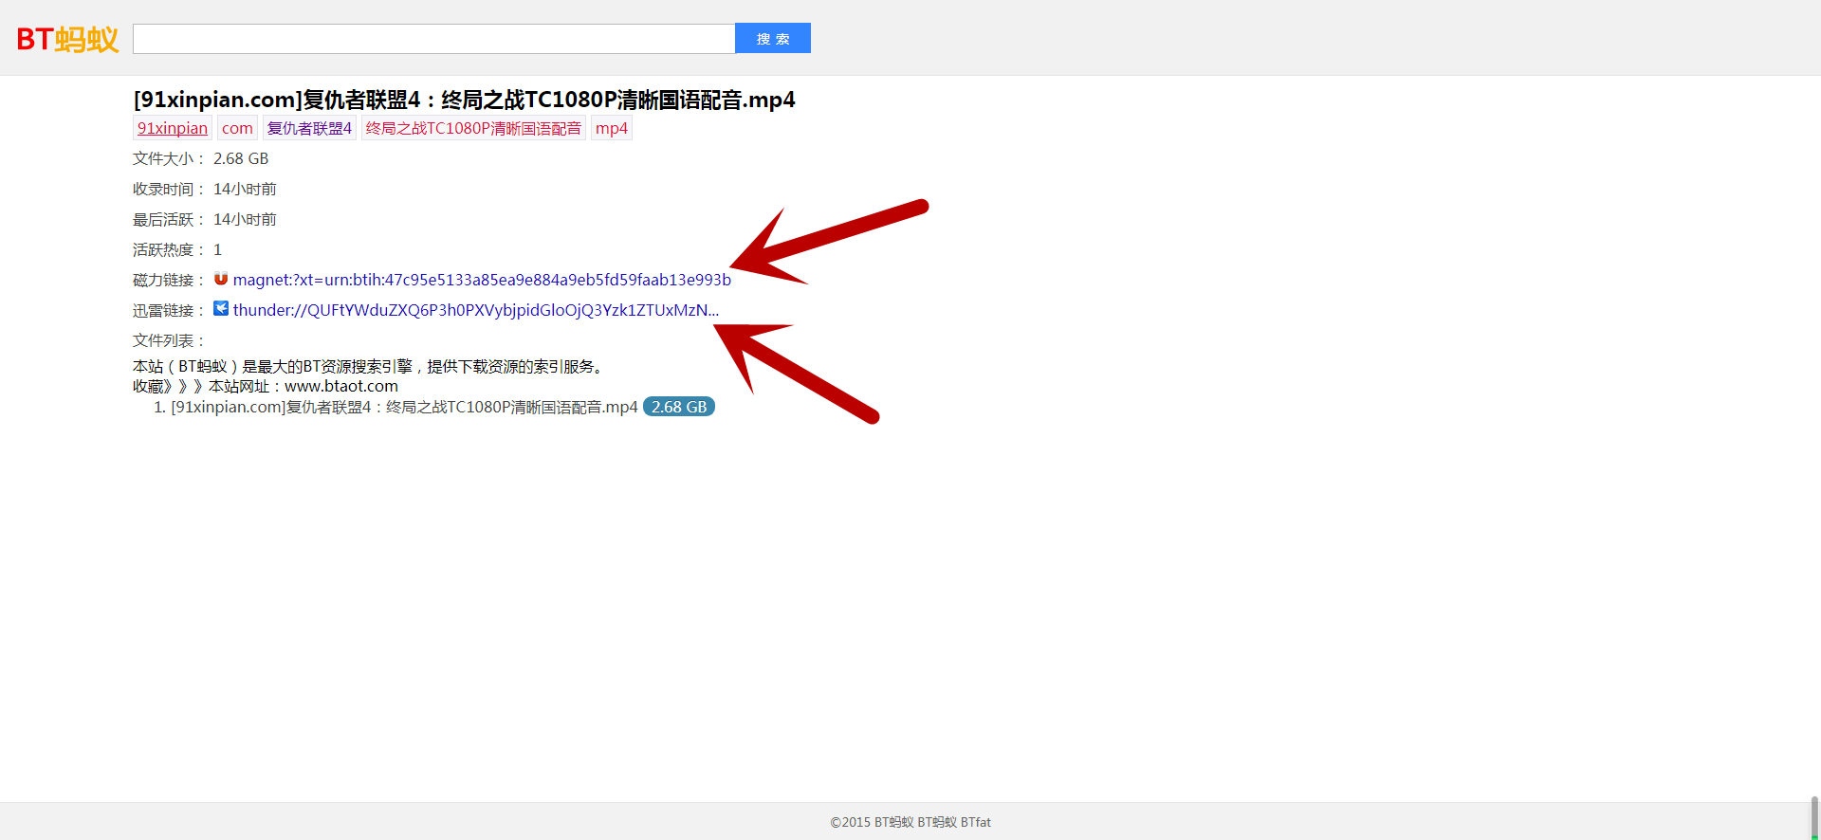Click the page title ending in 国语配音.mp4

tap(465, 100)
